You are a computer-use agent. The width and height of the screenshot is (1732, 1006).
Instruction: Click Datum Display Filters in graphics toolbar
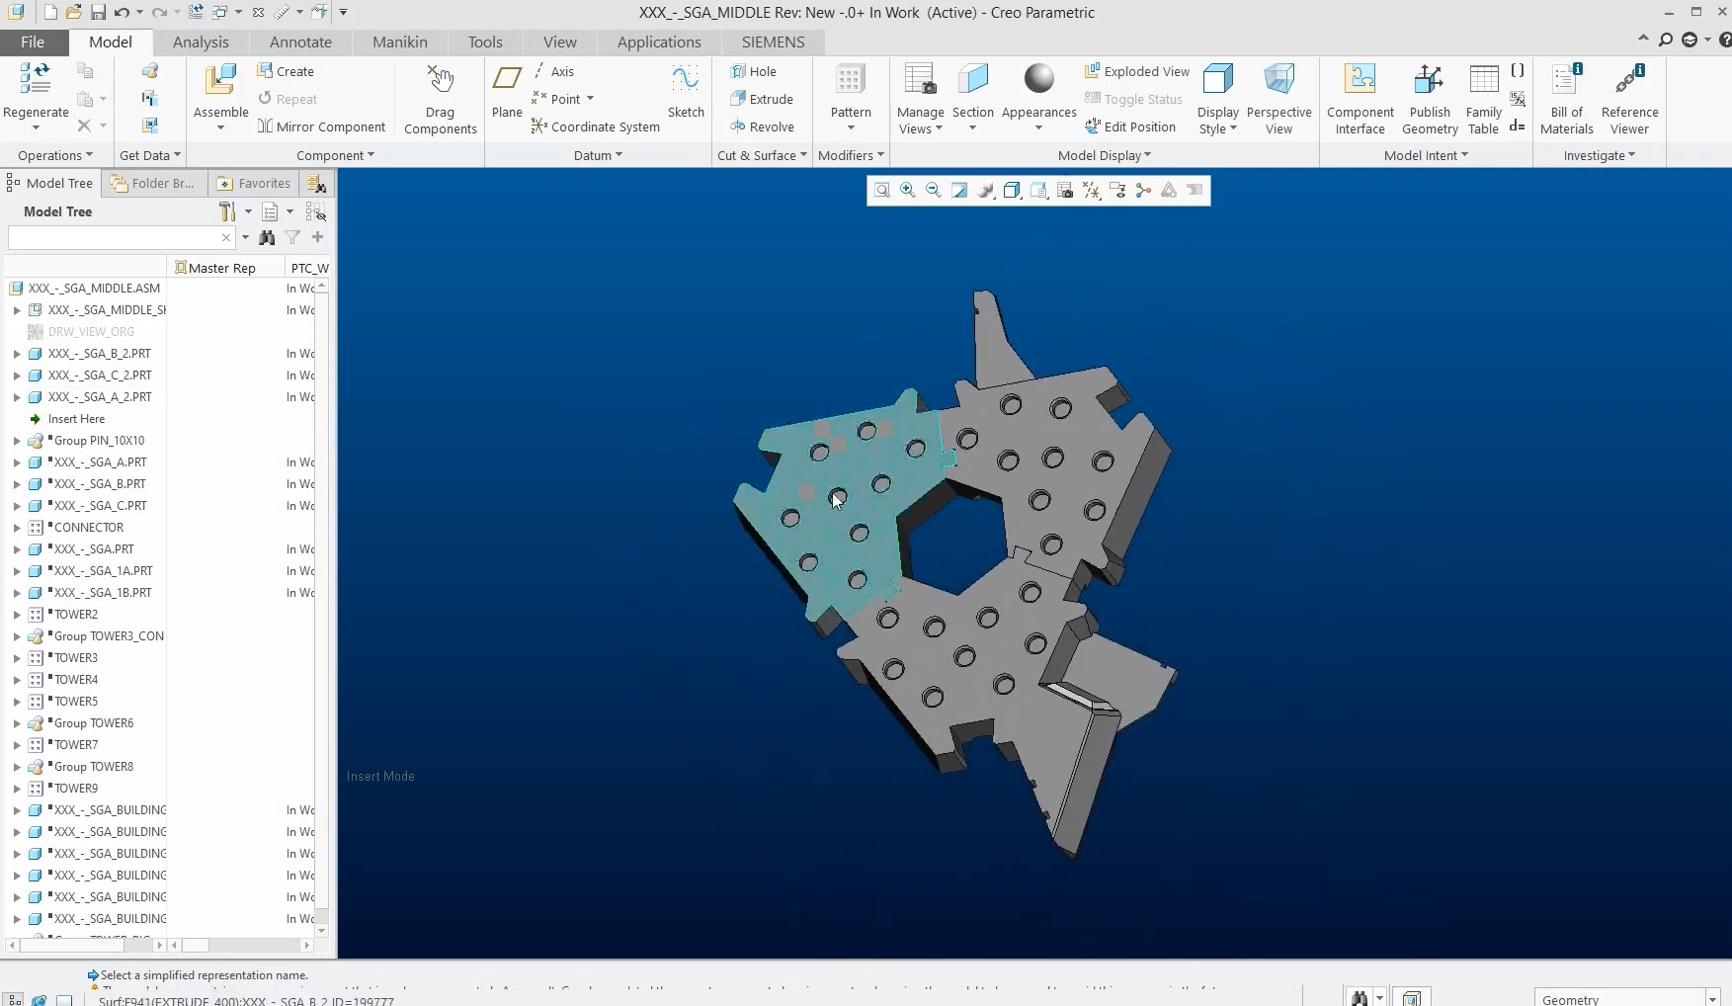[1091, 191]
